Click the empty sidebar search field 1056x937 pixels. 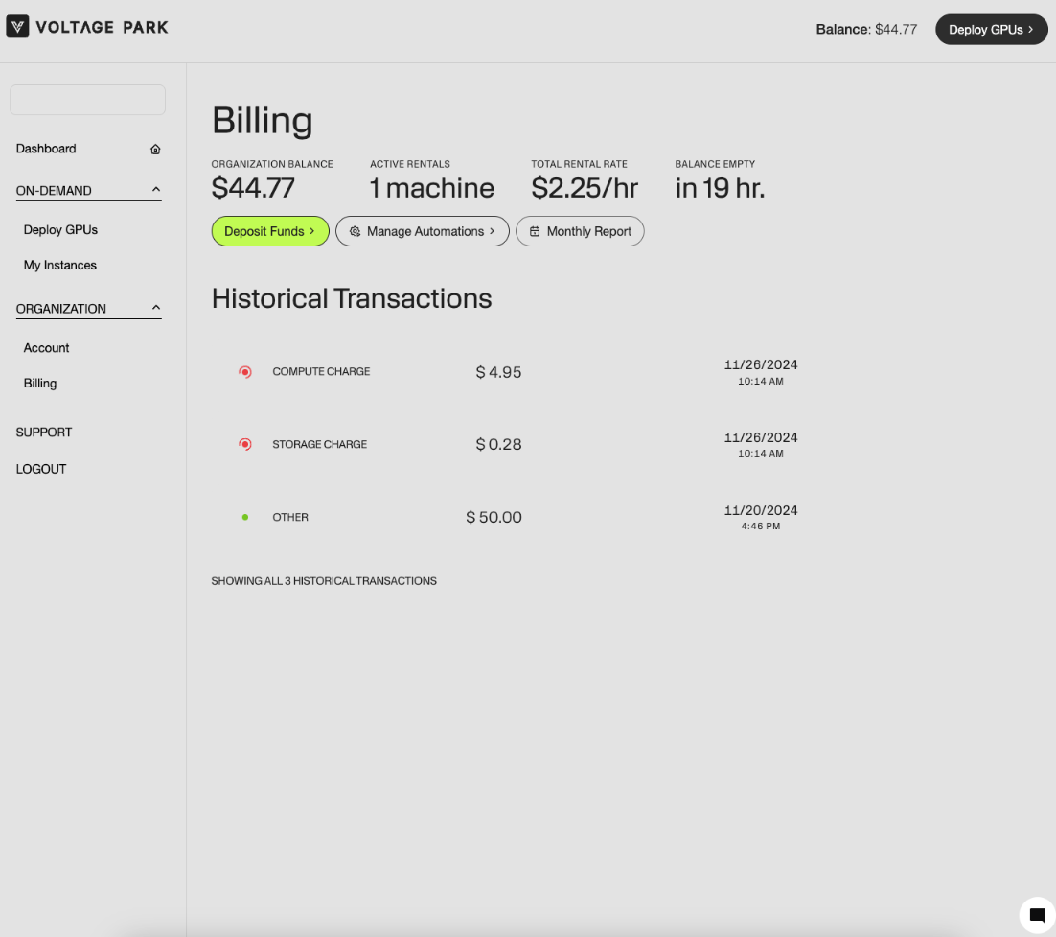click(87, 100)
